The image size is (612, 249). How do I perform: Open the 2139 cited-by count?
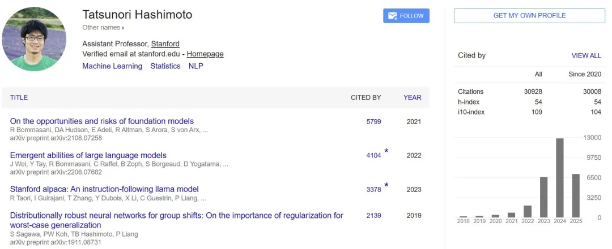click(373, 216)
